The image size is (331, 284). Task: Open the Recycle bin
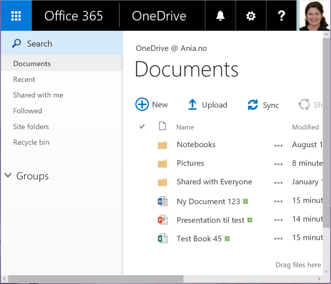(31, 142)
